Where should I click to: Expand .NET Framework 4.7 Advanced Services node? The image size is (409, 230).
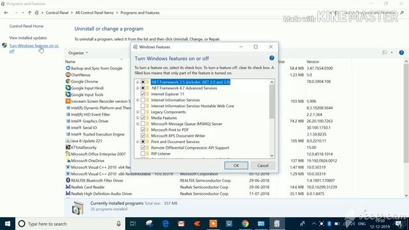point(137,88)
